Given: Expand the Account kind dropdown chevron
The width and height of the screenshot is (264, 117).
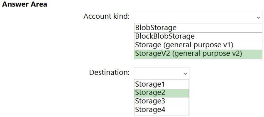Looking at the screenshot, I should (258, 18).
